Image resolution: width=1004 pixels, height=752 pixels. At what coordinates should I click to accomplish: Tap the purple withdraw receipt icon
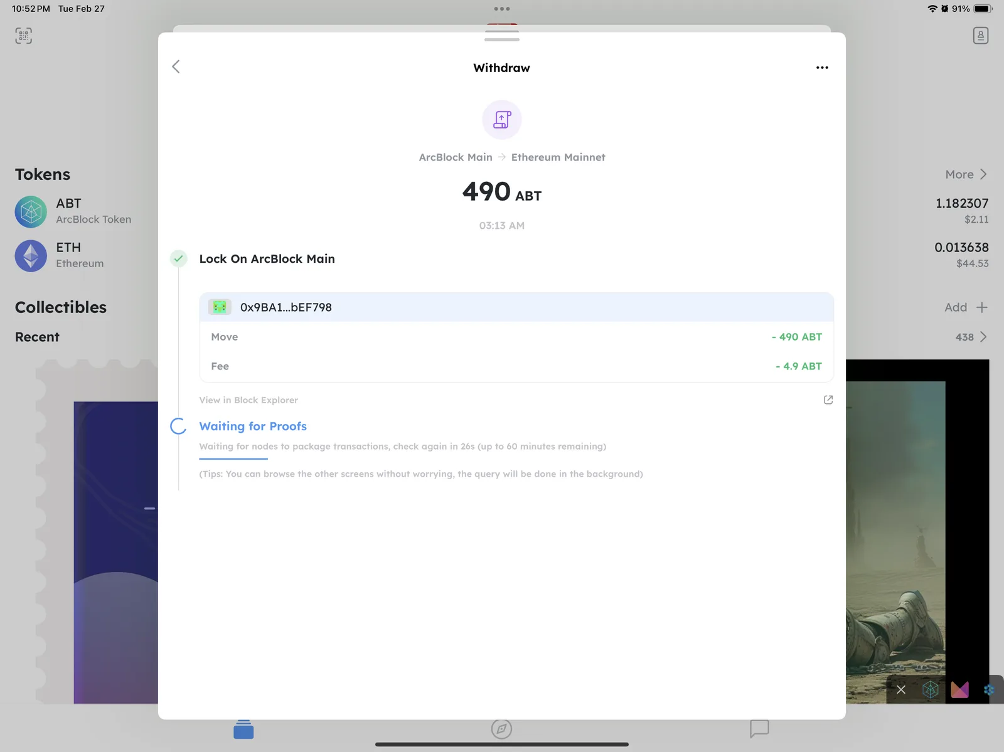[502, 119]
